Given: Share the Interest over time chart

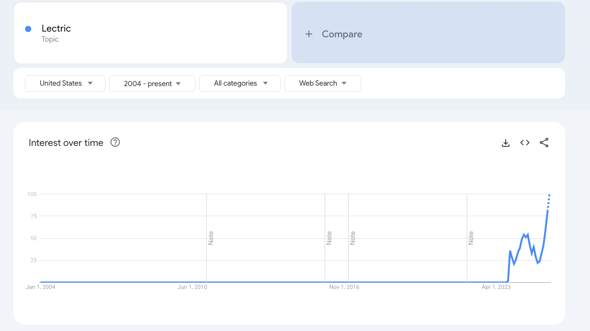Looking at the screenshot, I should click(544, 143).
